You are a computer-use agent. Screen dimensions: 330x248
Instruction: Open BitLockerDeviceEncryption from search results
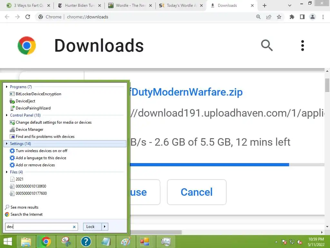(x=38, y=94)
